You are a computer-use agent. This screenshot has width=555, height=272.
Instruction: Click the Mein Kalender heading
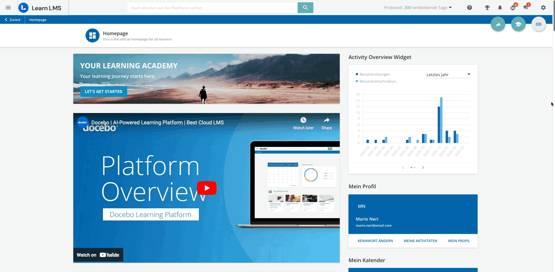coord(367,260)
